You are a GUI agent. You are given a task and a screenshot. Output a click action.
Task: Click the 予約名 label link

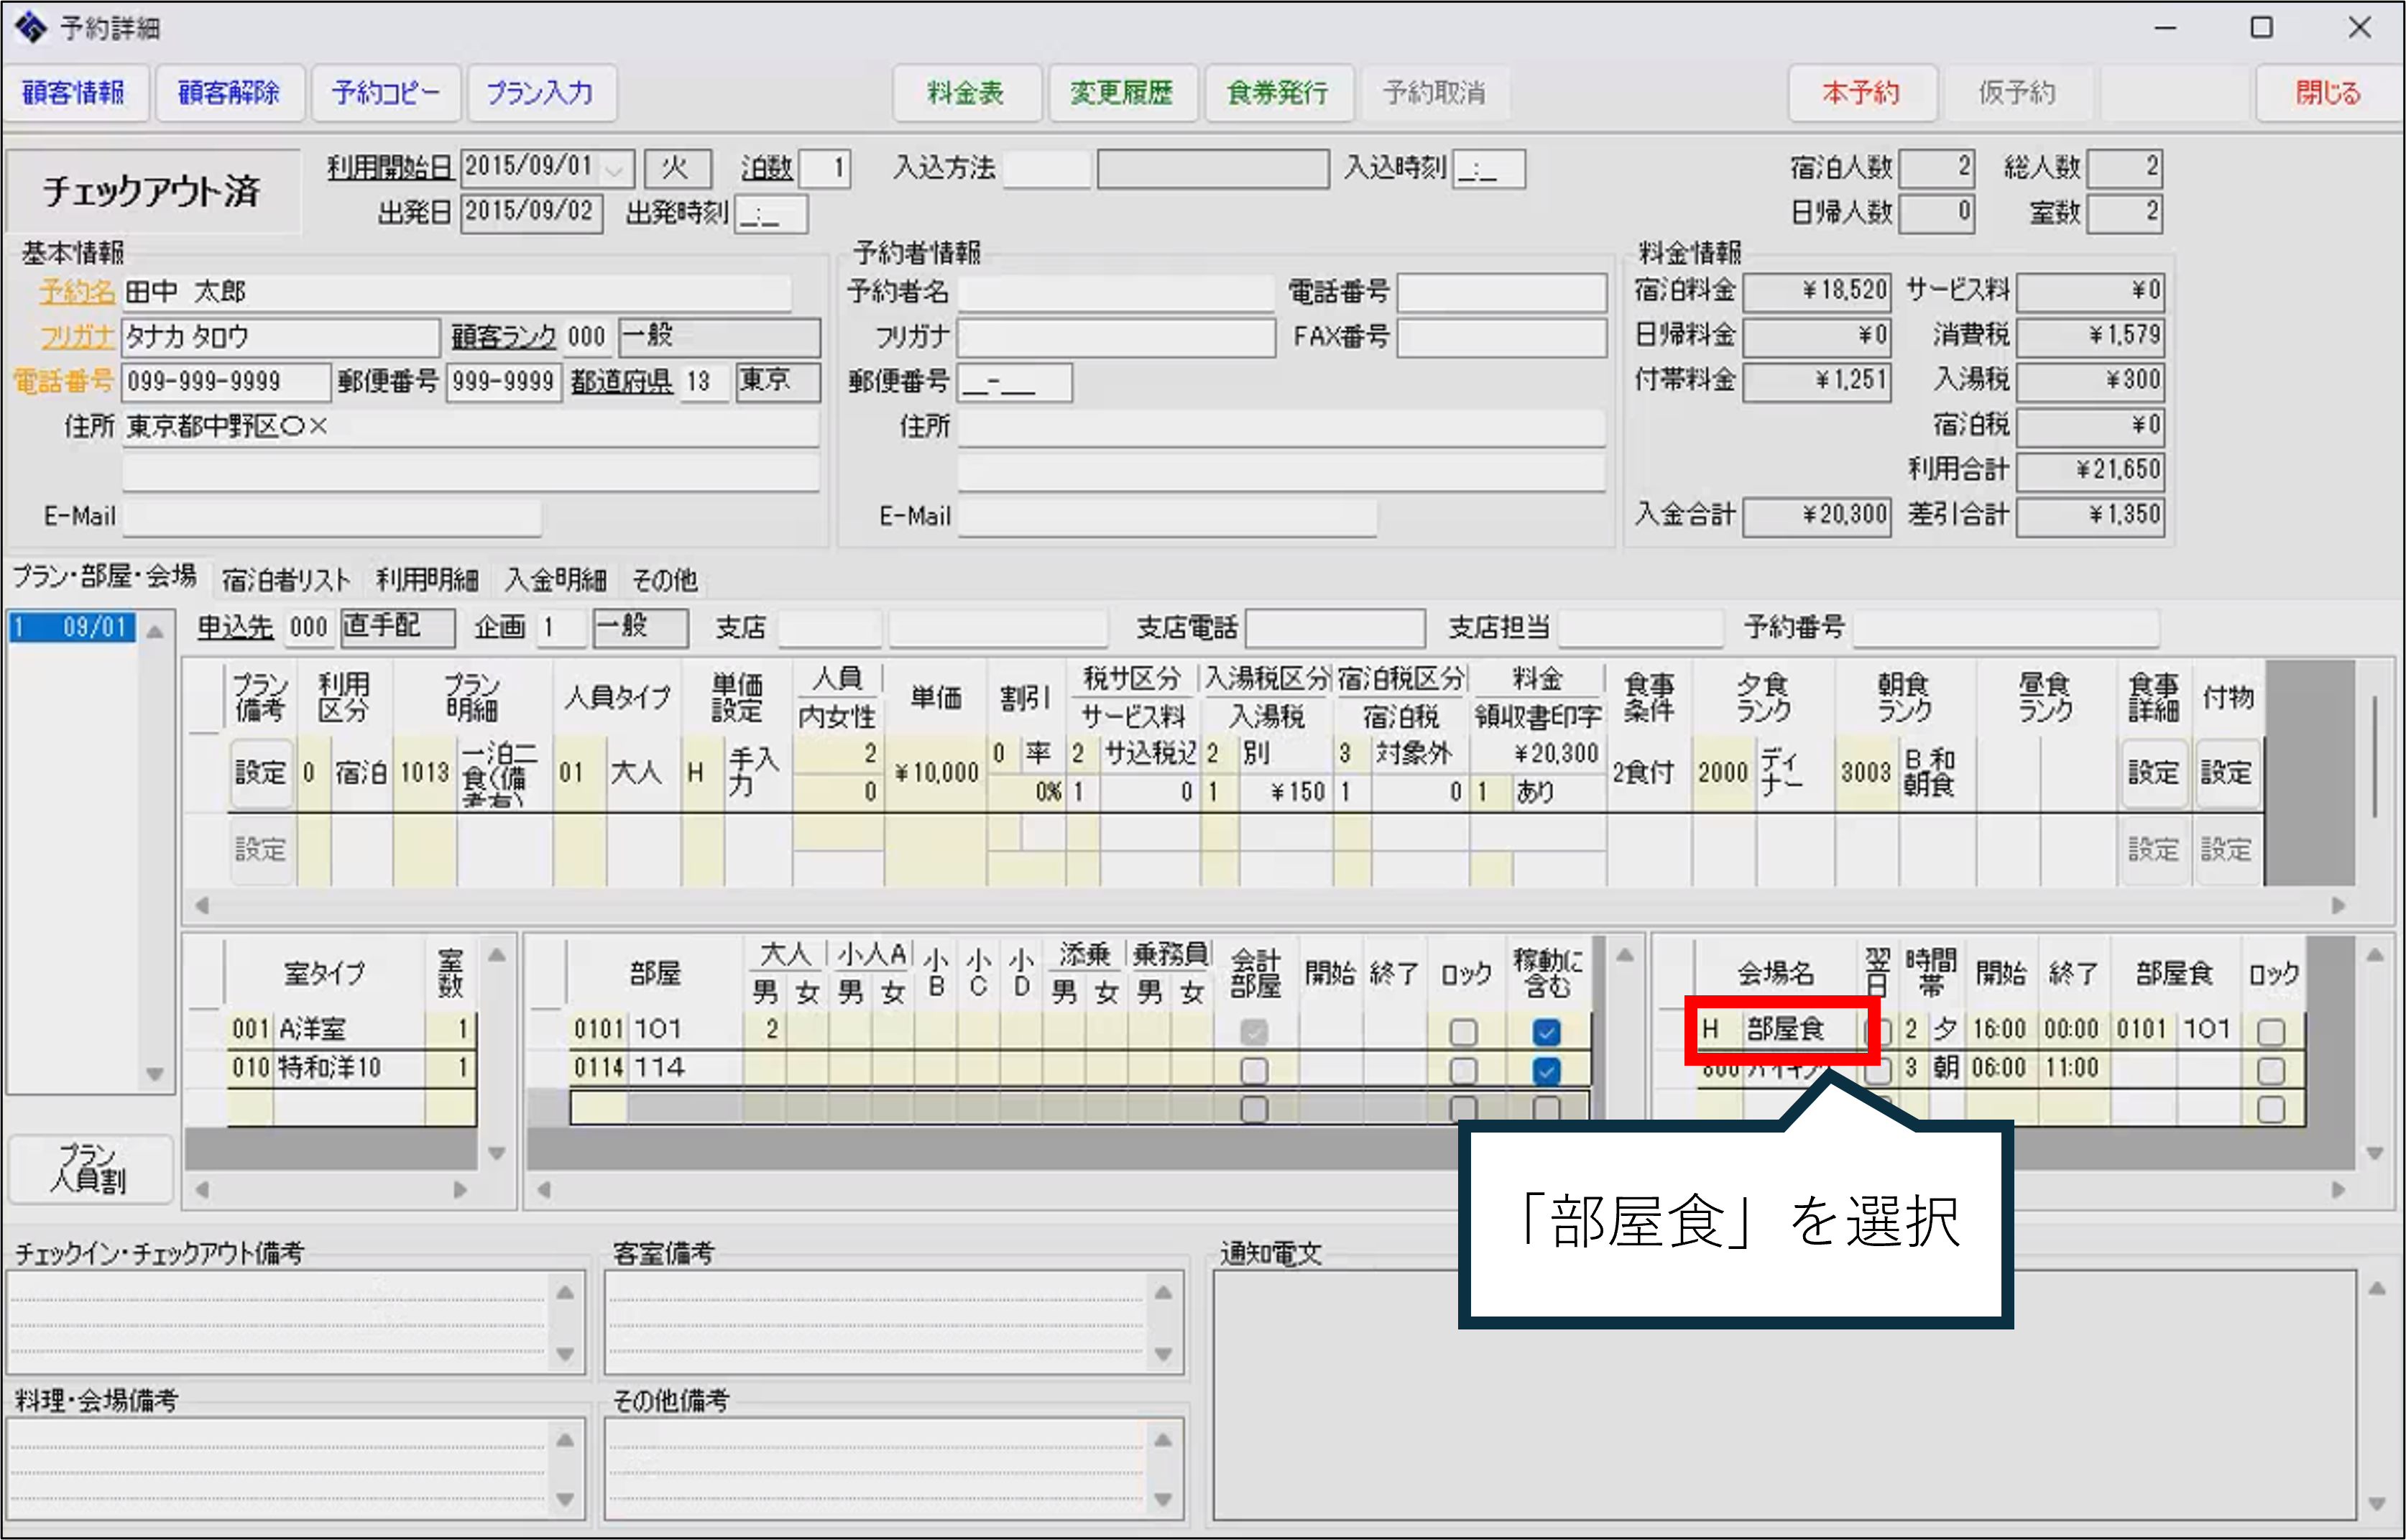[x=77, y=292]
